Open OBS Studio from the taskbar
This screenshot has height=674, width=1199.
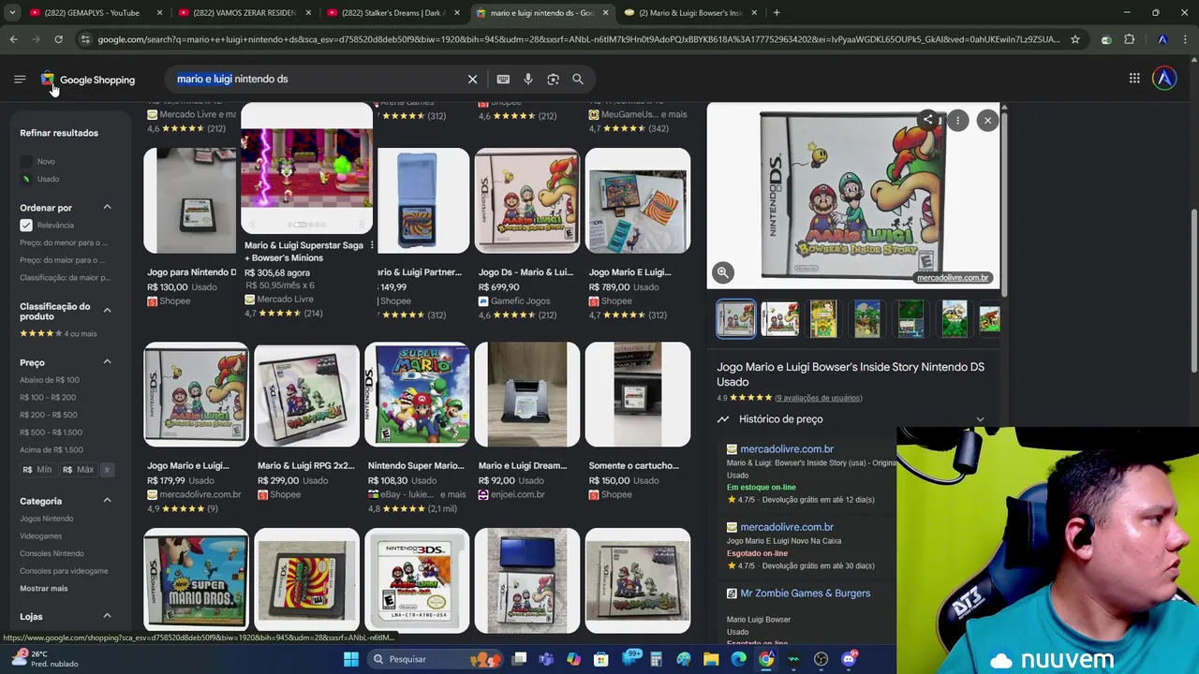tap(821, 659)
